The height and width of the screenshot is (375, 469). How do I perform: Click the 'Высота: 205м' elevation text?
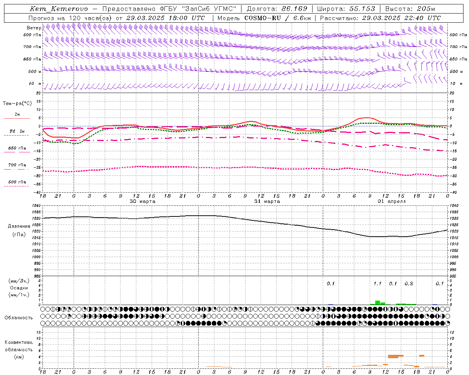tap(410, 9)
